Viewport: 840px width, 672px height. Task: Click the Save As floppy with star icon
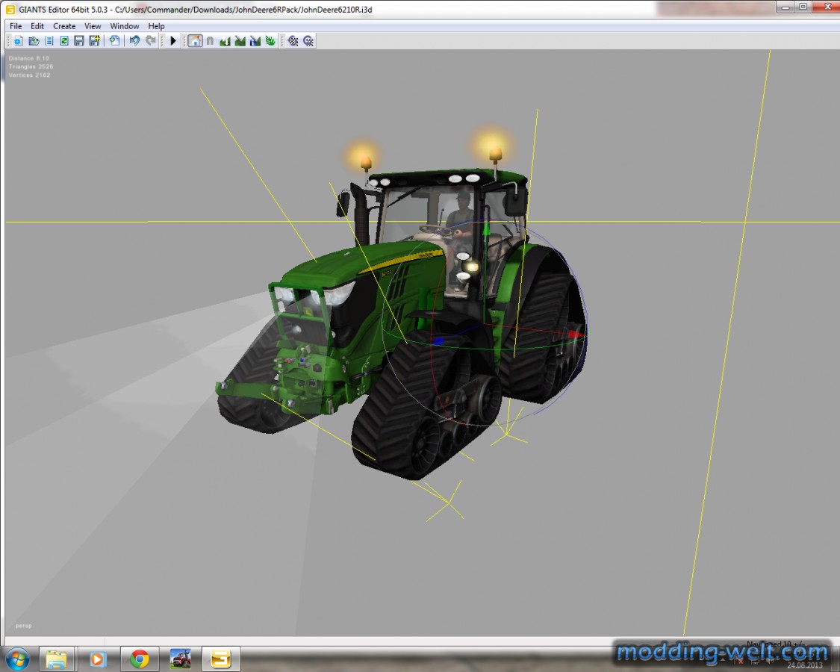(95, 41)
